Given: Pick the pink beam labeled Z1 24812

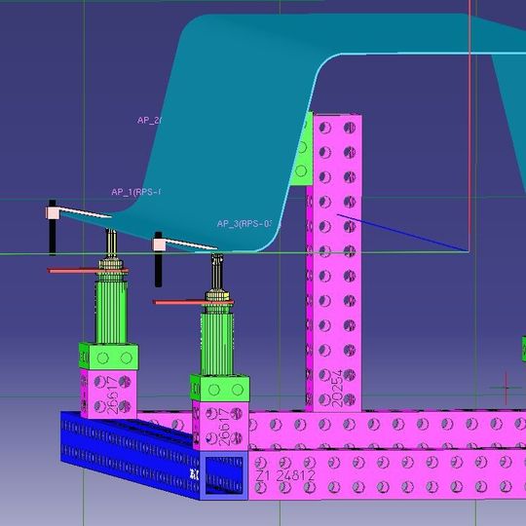Looking at the screenshot, I should point(387,475).
